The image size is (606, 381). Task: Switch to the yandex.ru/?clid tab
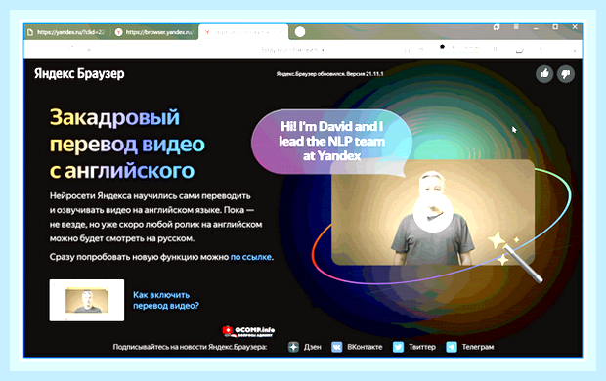pos(66,32)
